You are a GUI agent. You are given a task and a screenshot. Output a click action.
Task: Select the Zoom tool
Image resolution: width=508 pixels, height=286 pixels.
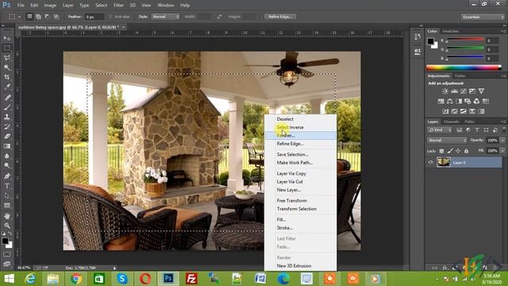point(7,226)
